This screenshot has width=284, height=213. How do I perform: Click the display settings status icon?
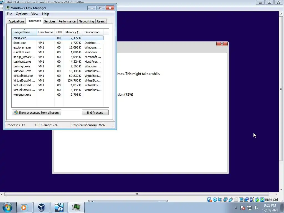point(241,200)
